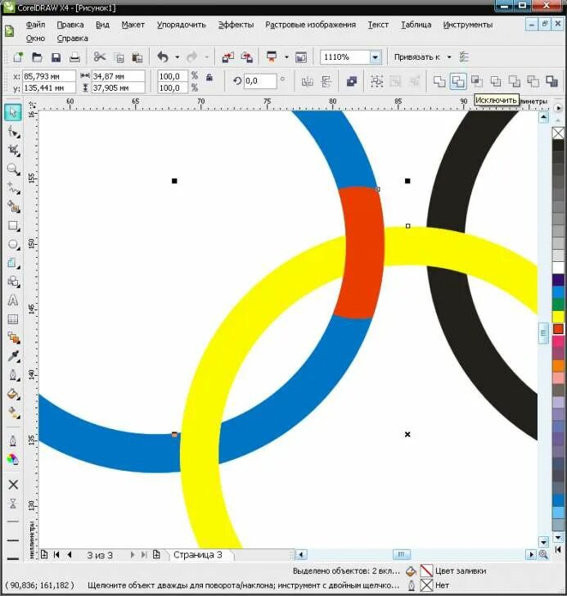The width and height of the screenshot is (567, 596).
Task: Expand the application launcher arrow
Action: [286, 57]
